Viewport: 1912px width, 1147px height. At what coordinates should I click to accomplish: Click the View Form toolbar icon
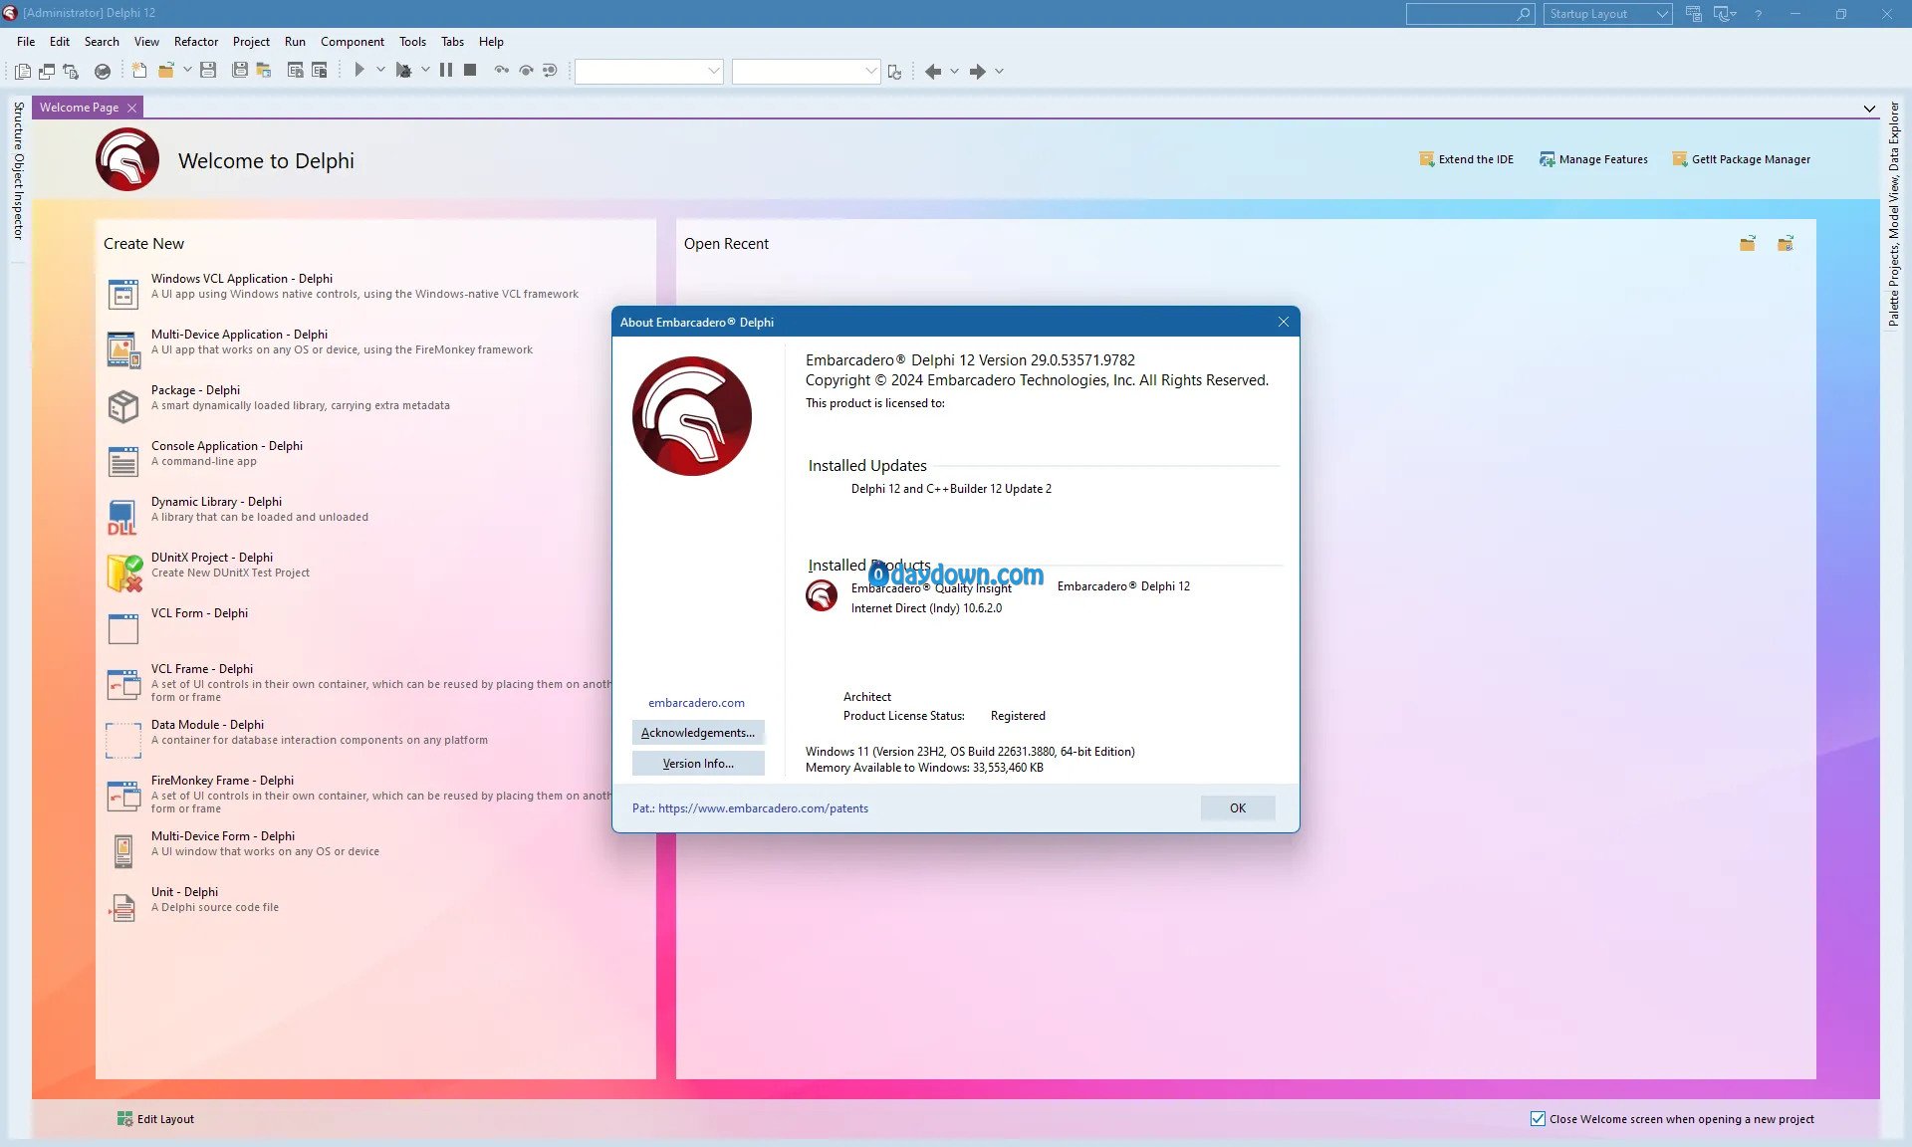(47, 71)
